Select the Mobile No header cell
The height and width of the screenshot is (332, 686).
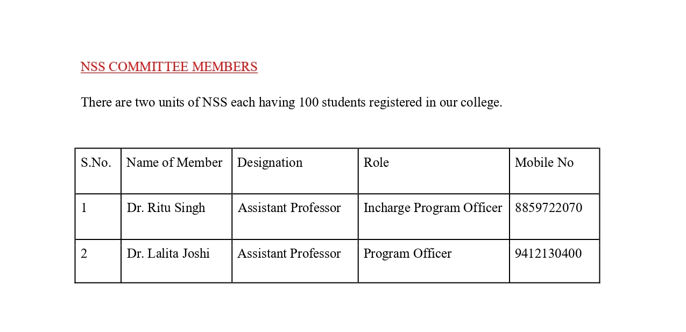click(x=554, y=171)
